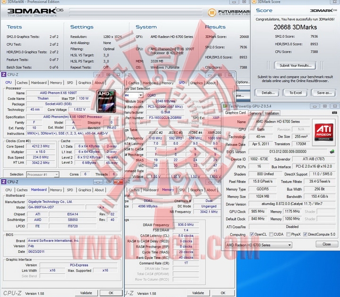Click Validate in CPU-Z Mainboard window

coord(86,293)
